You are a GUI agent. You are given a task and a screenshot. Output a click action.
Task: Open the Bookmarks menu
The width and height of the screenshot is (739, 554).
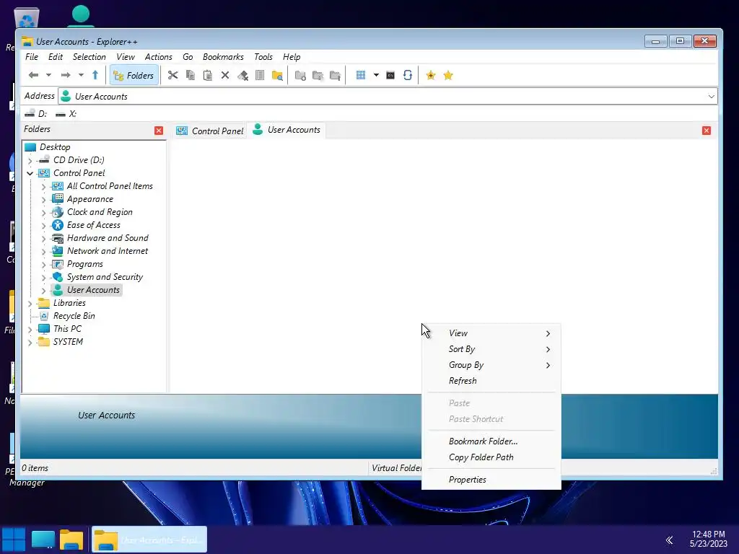click(x=223, y=57)
